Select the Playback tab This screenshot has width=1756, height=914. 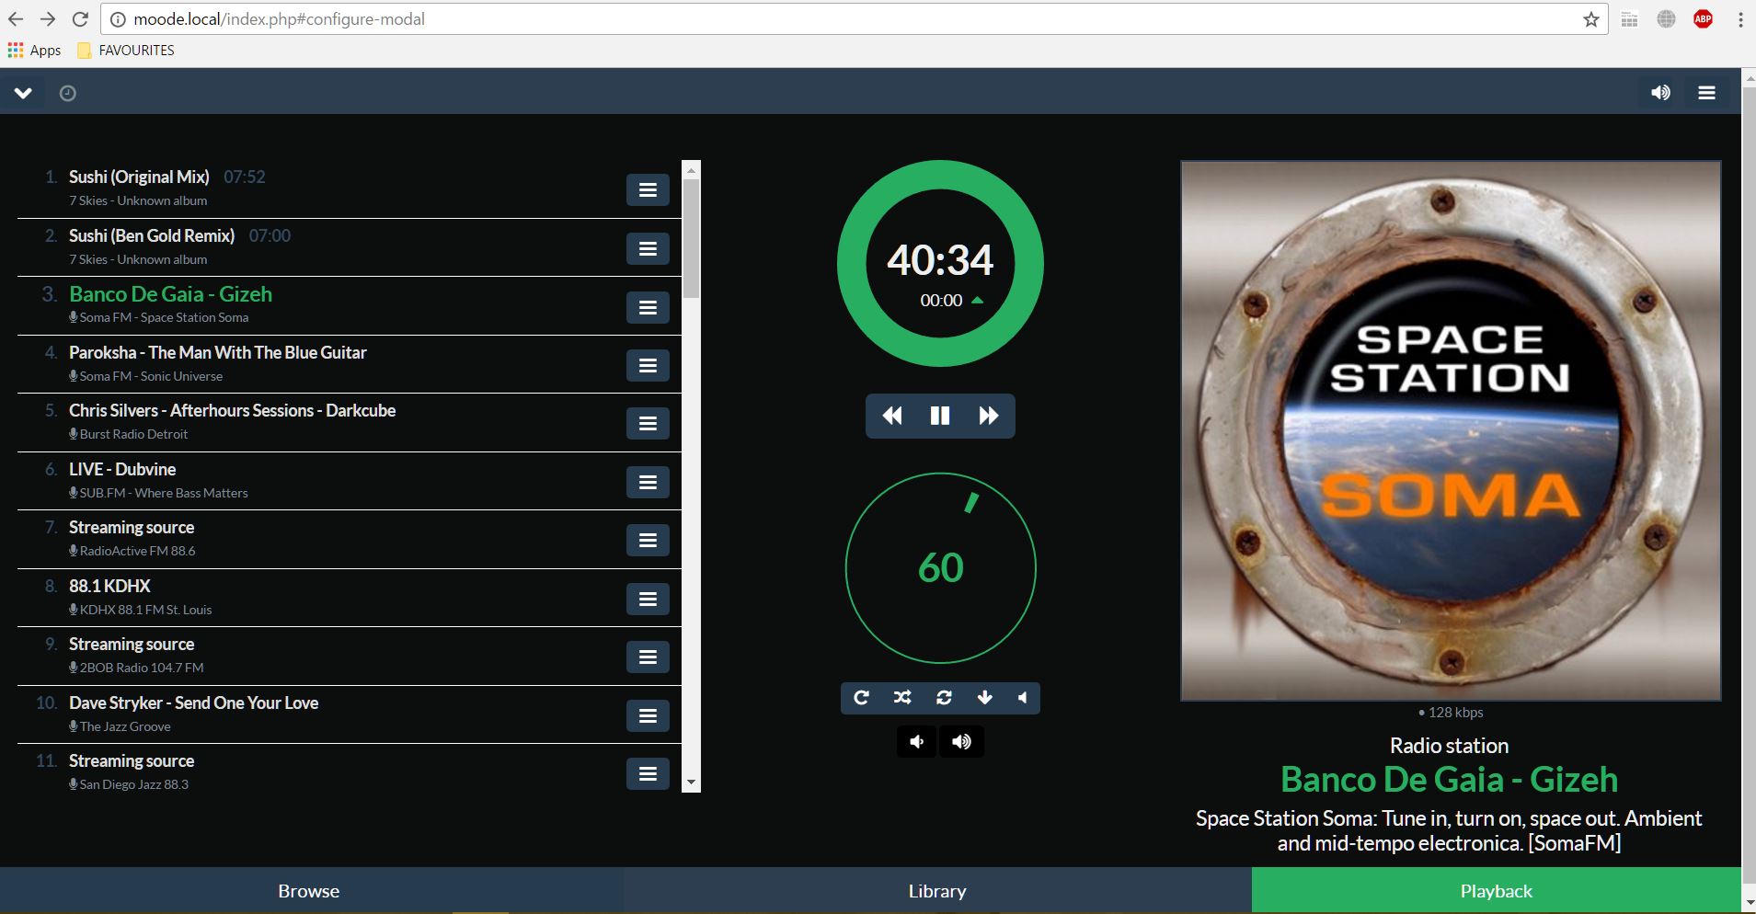[x=1497, y=891]
